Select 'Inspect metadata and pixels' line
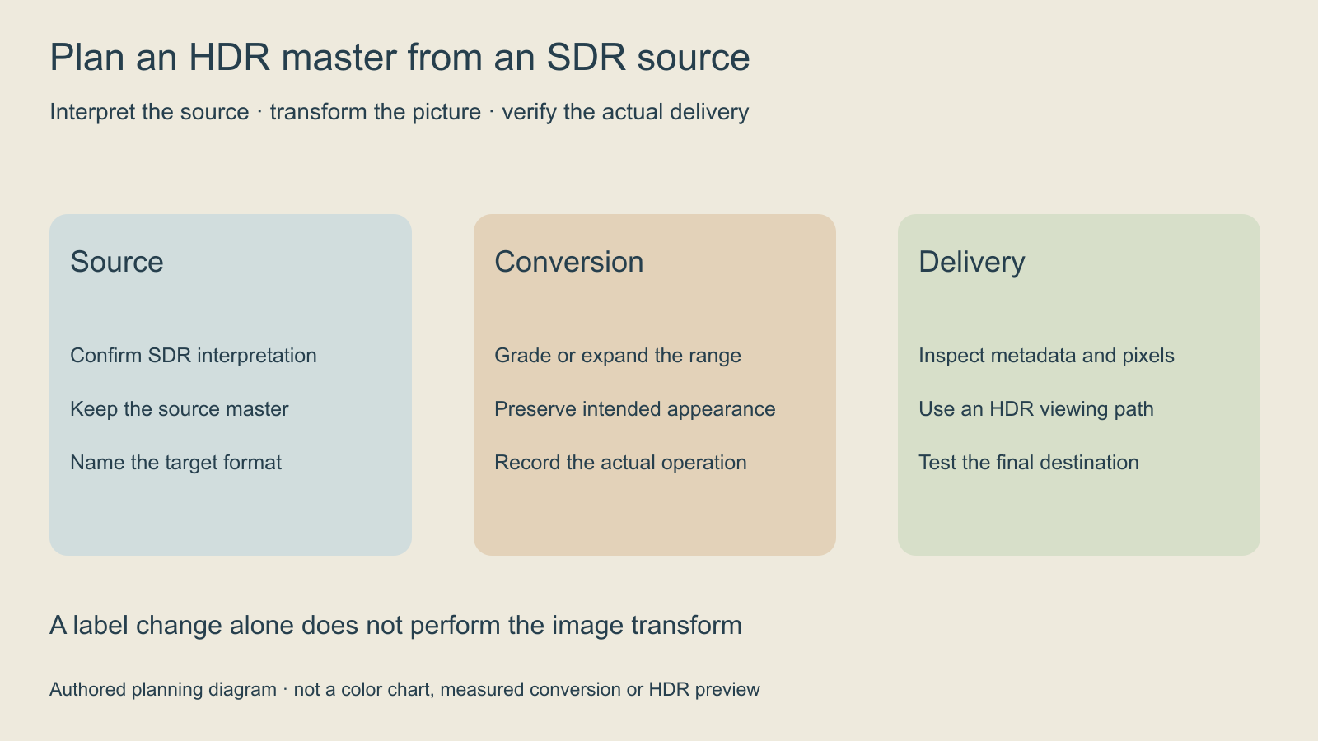Viewport: 1318px width, 741px height. pos(1046,356)
